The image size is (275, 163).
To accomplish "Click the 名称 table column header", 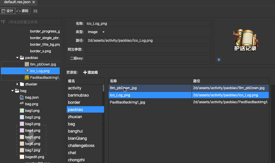I will 150,81.
